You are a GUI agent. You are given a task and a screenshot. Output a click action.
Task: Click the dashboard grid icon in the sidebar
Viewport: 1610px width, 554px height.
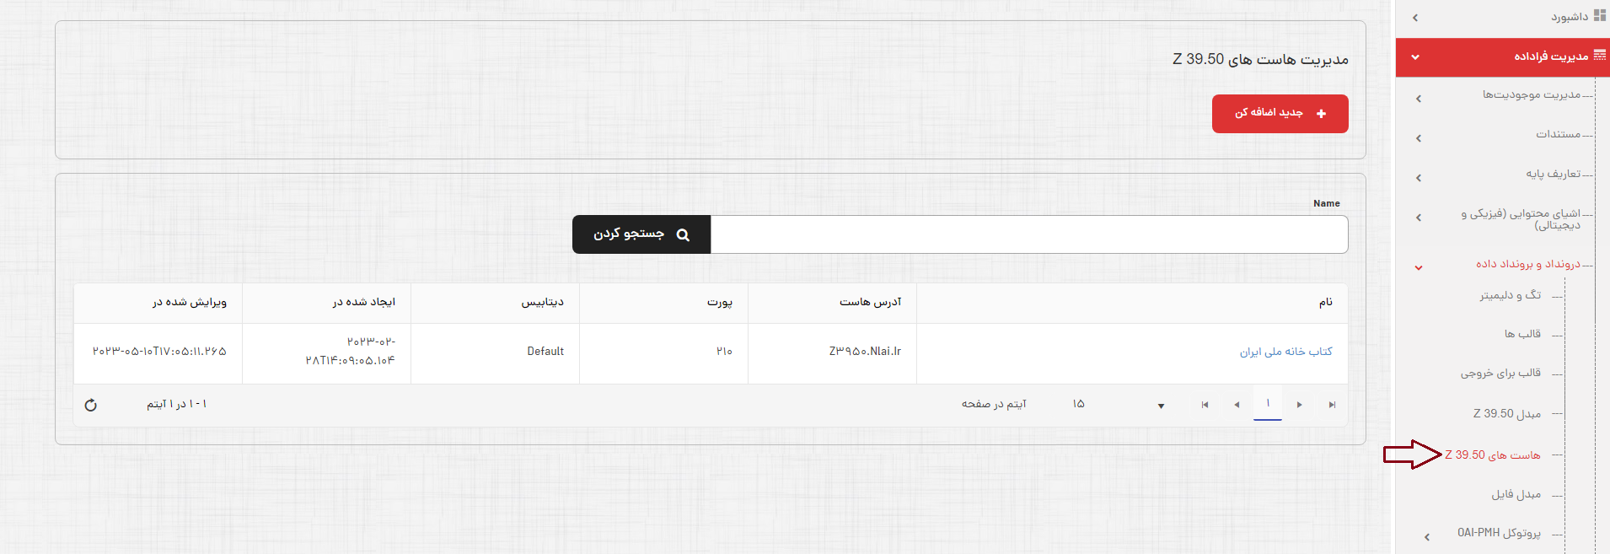click(1599, 16)
